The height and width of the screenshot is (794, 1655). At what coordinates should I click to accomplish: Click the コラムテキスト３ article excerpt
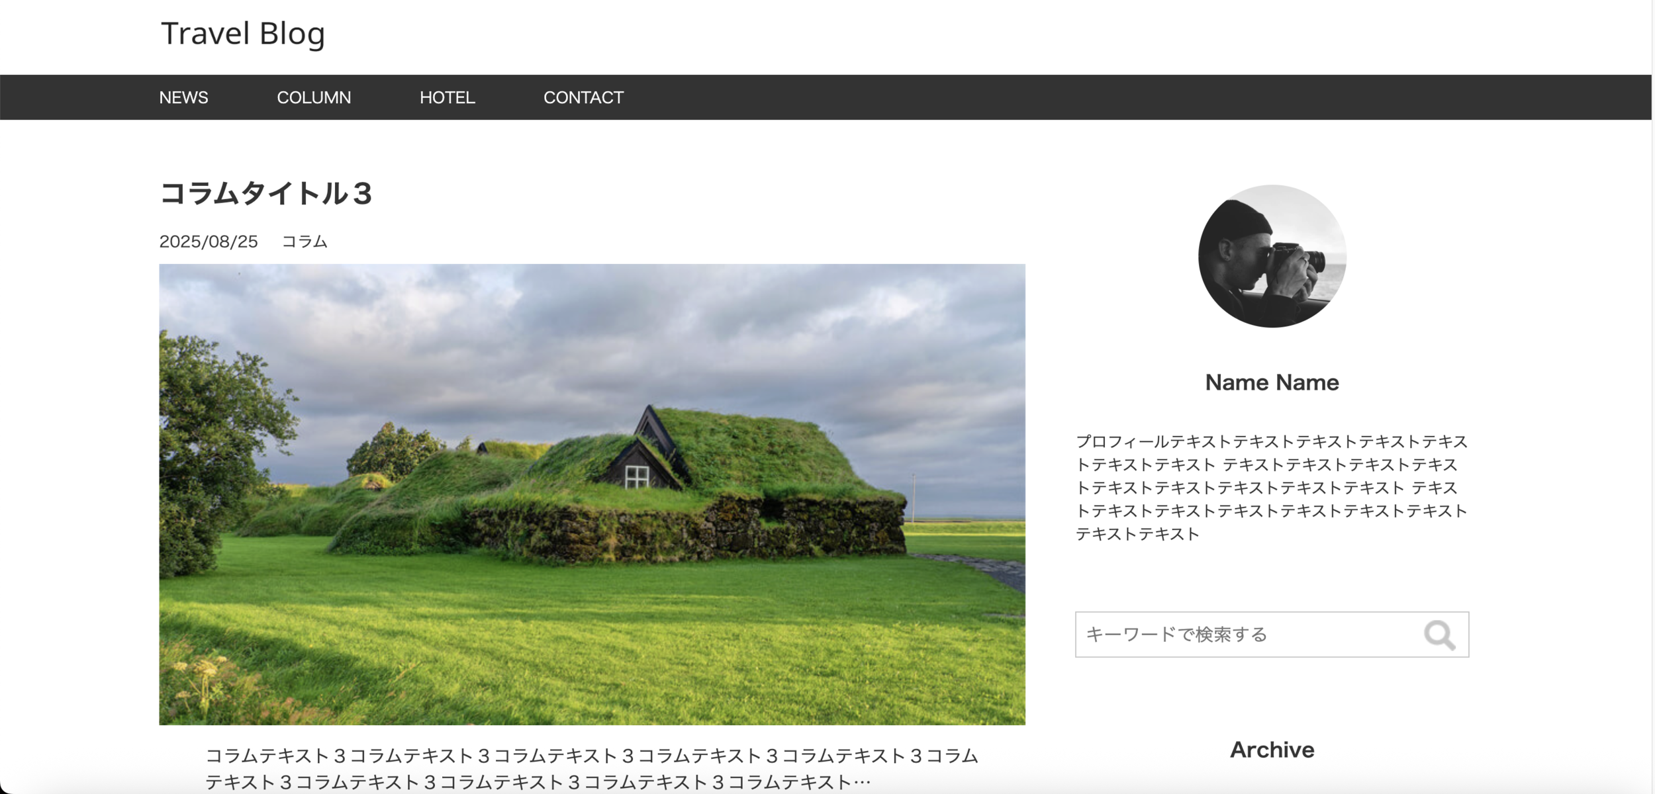tap(591, 768)
